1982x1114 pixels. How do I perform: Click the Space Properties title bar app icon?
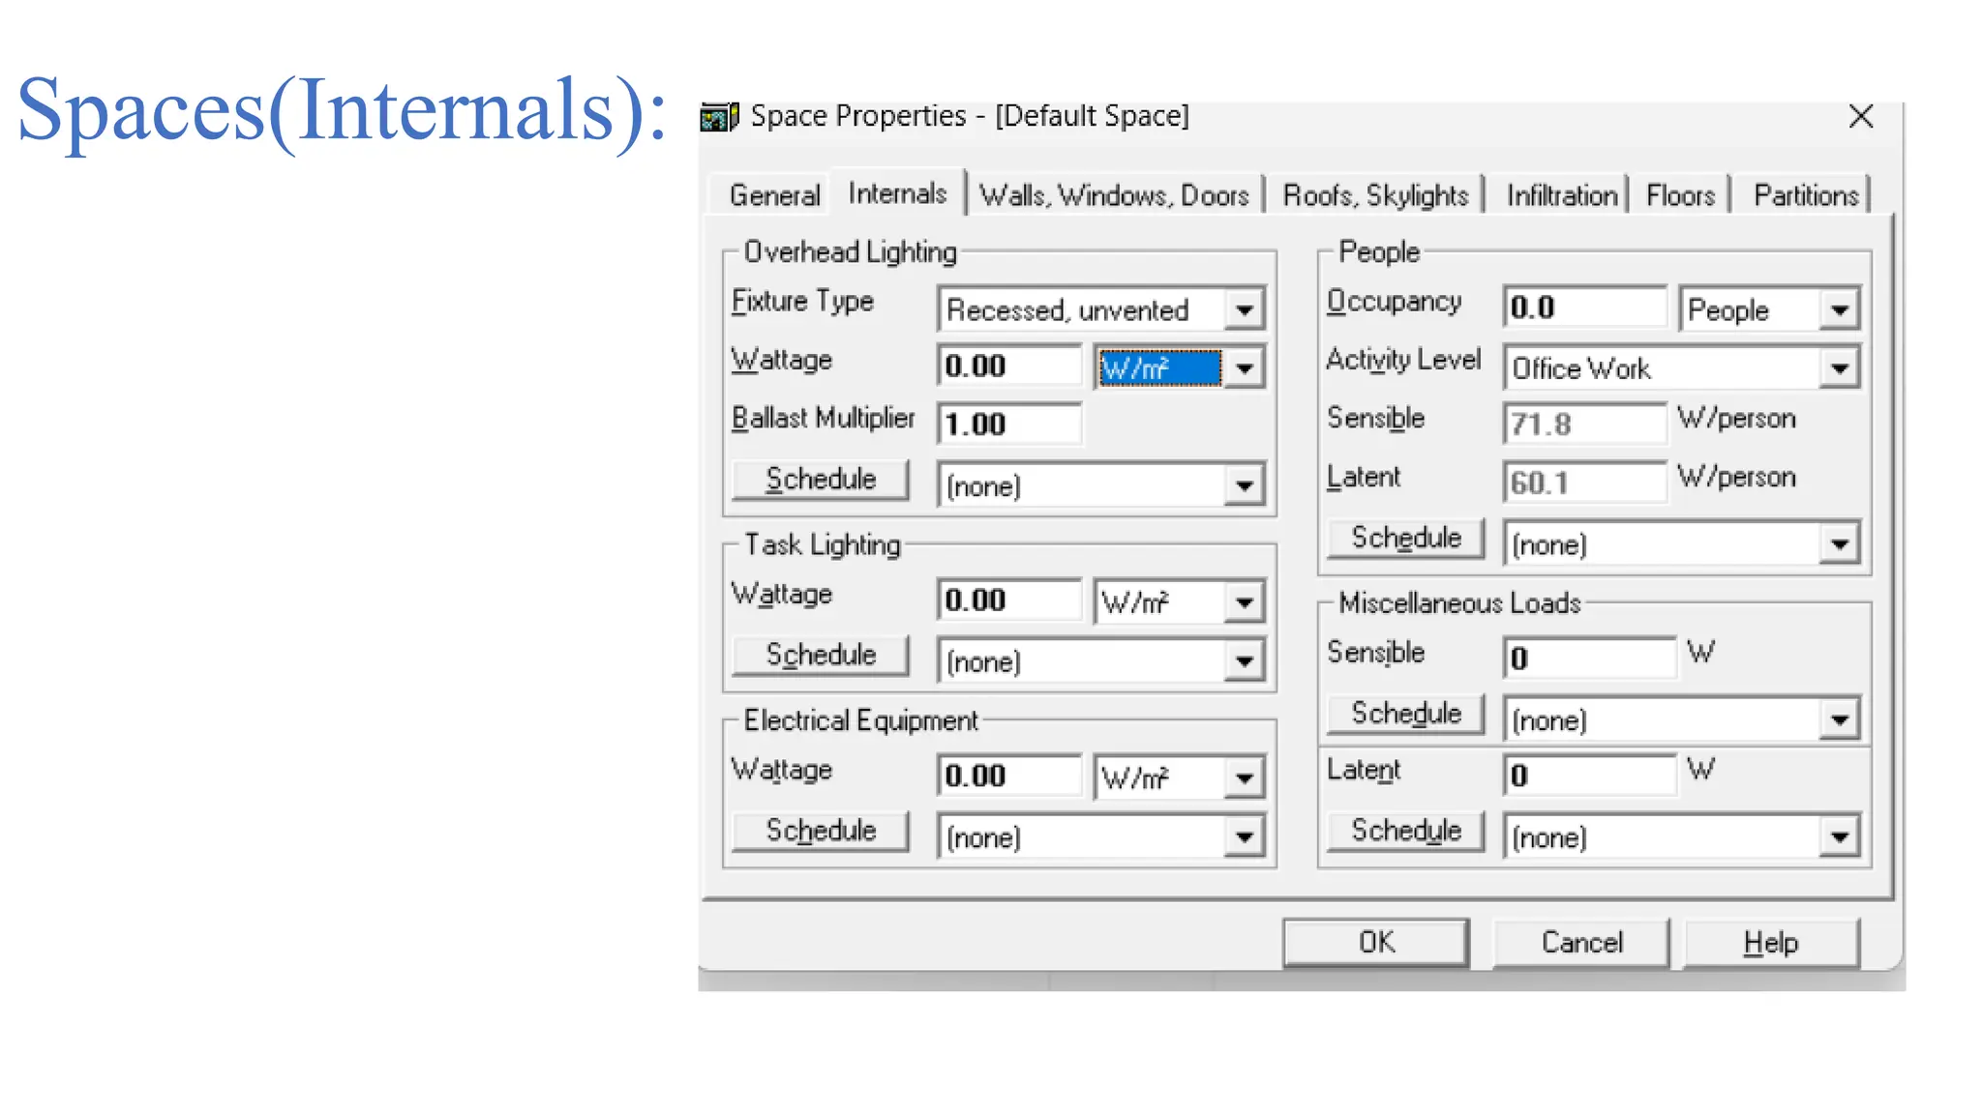coord(719,117)
